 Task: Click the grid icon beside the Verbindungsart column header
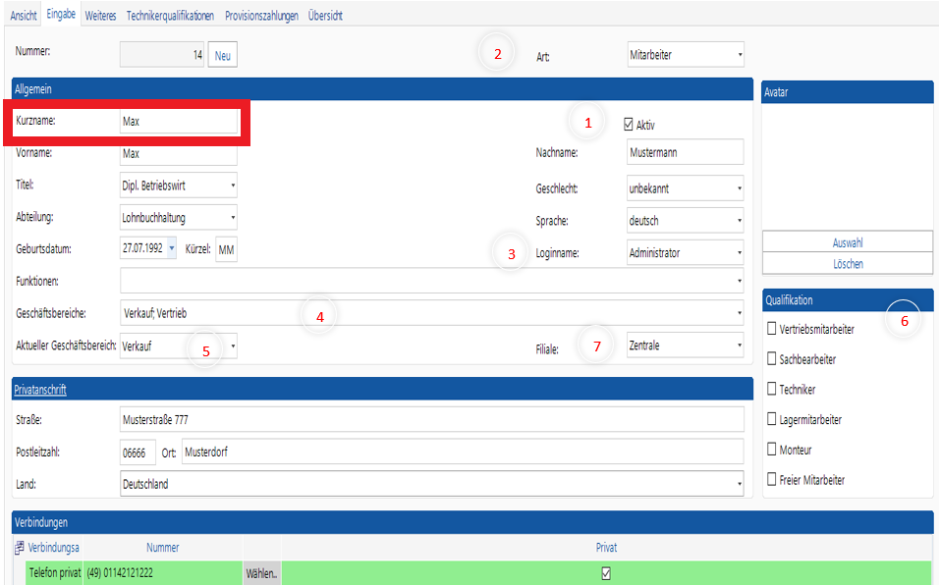20,548
